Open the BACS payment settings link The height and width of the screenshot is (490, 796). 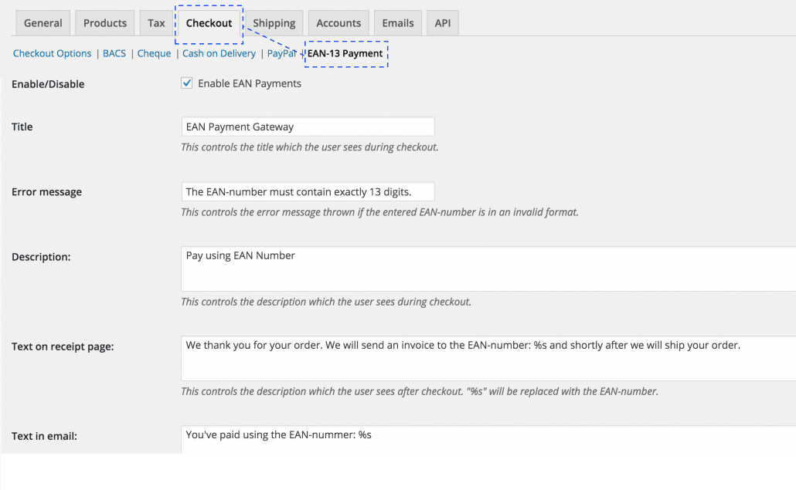tap(114, 53)
